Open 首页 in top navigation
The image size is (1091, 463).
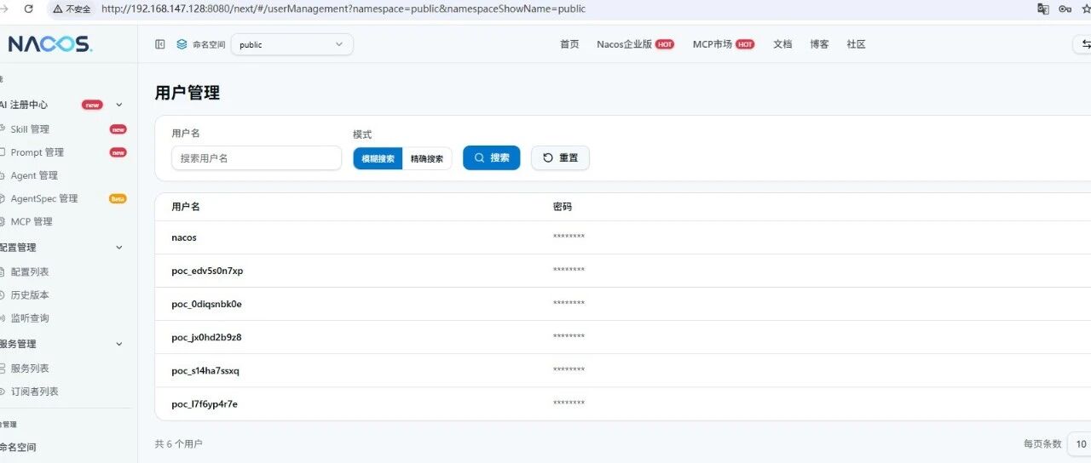[x=569, y=44]
